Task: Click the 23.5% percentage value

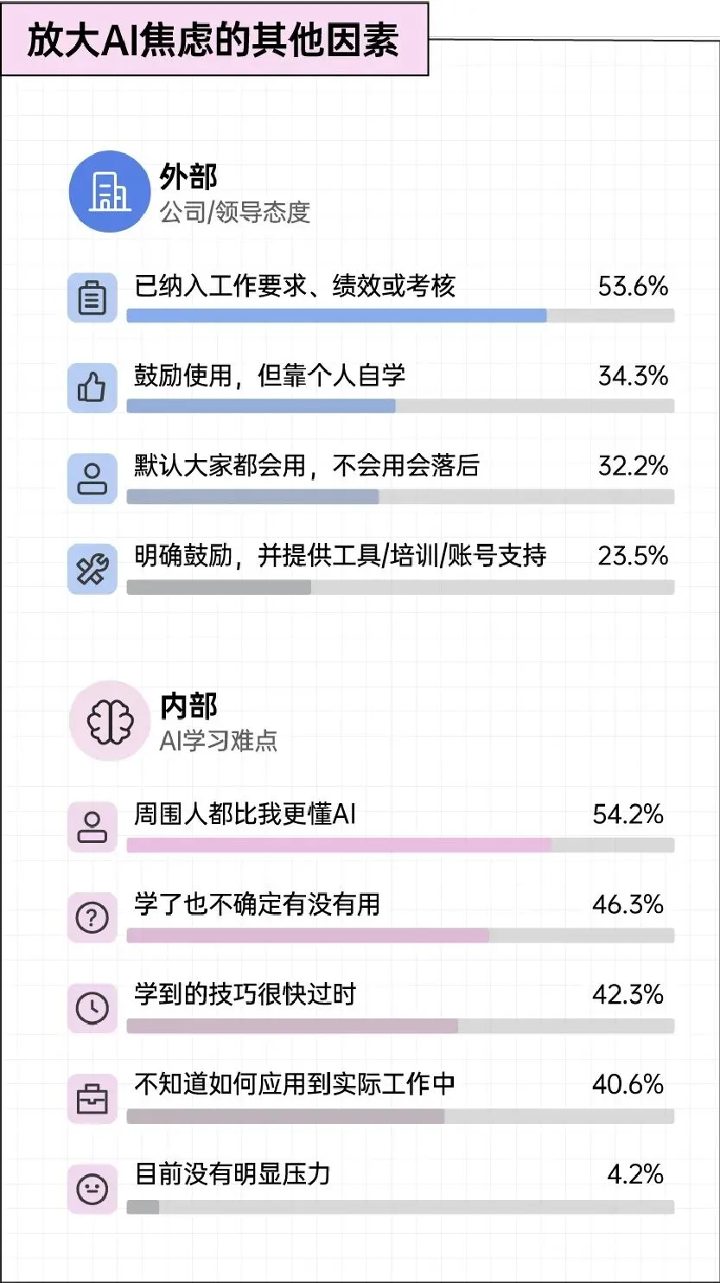Action: [x=633, y=556]
